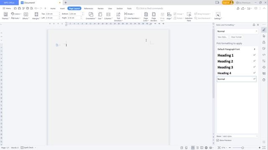Enter full screen from status bar
Image resolution: width=268 pixels, height=150 pixels.
coord(264,147)
